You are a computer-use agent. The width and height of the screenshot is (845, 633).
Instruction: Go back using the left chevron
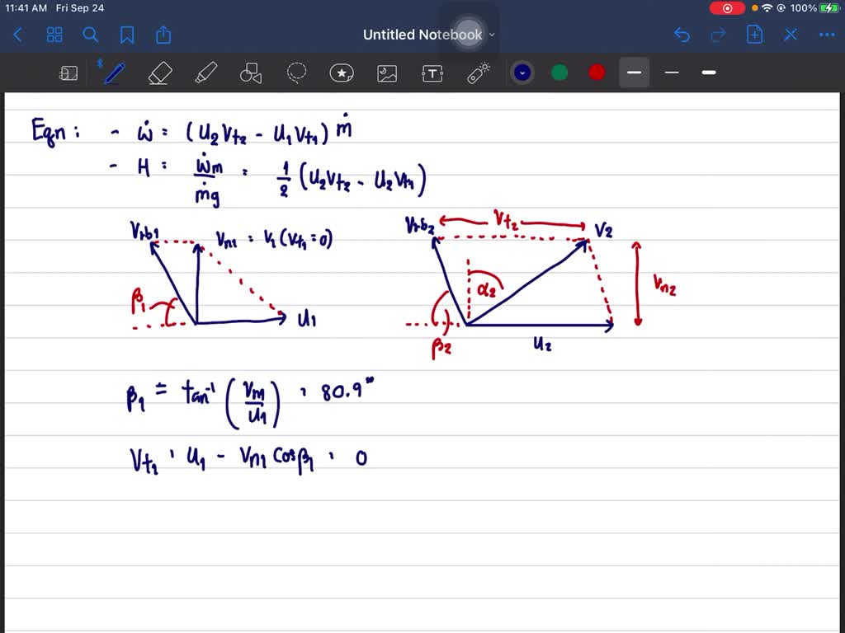coord(18,35)
